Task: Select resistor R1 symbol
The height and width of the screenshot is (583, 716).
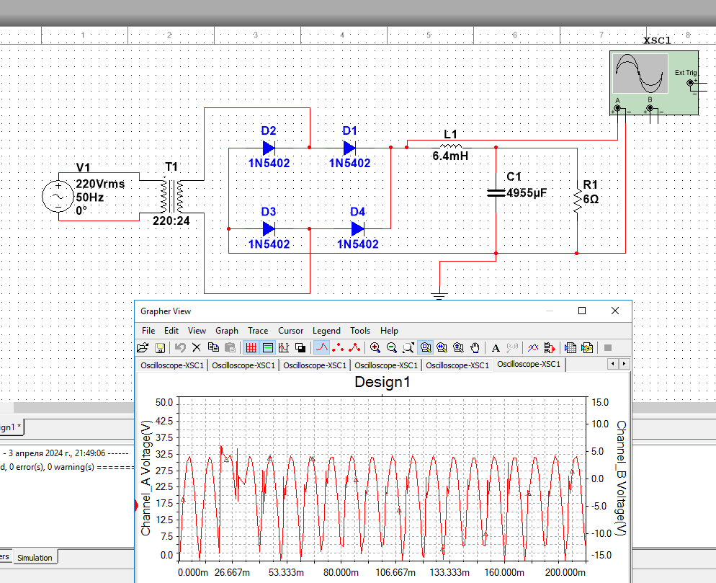Action: [x=577, y=201]
